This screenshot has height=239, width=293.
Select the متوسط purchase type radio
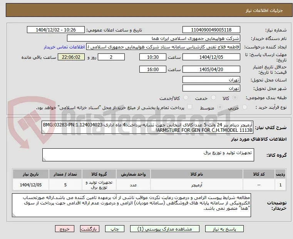(x=220, y=107)
